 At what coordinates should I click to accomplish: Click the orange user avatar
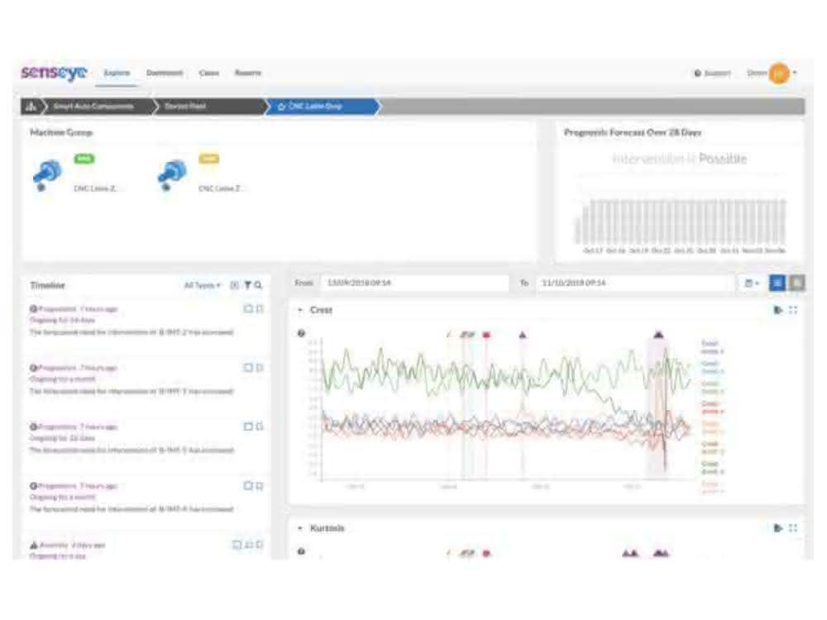779,74
